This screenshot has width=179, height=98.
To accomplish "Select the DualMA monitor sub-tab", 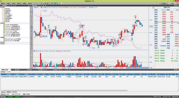I will (x=9, y=72).
